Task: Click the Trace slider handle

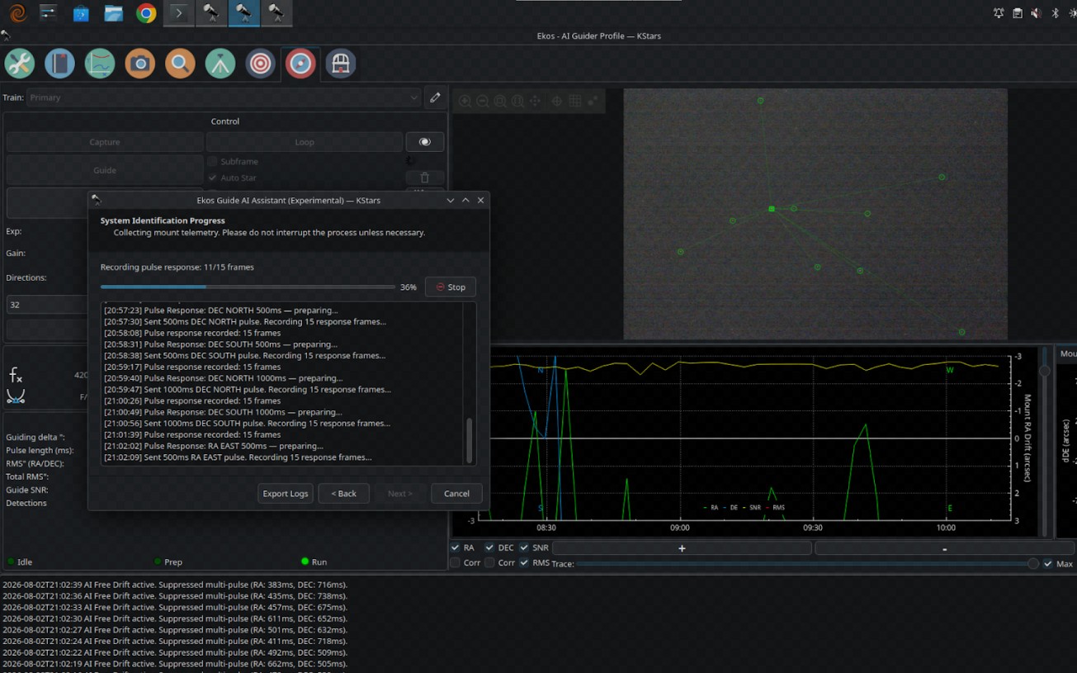Action: tap(1032, 563)
